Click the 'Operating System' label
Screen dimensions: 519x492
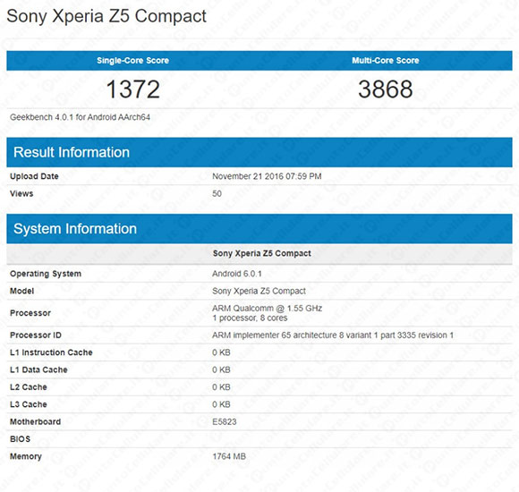46,274
